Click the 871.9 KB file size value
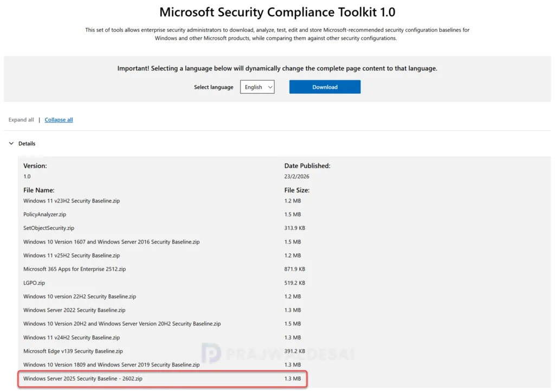 294,269
